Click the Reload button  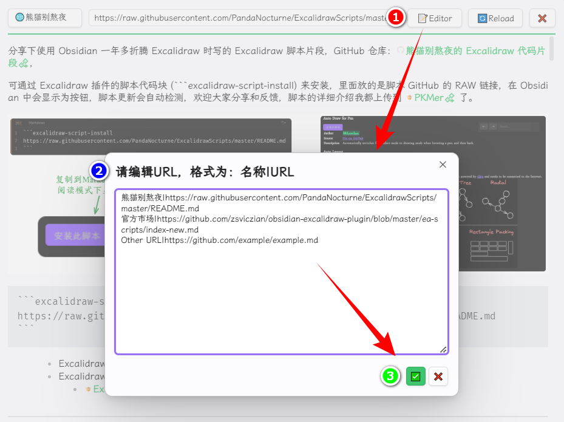click(495, 18)
